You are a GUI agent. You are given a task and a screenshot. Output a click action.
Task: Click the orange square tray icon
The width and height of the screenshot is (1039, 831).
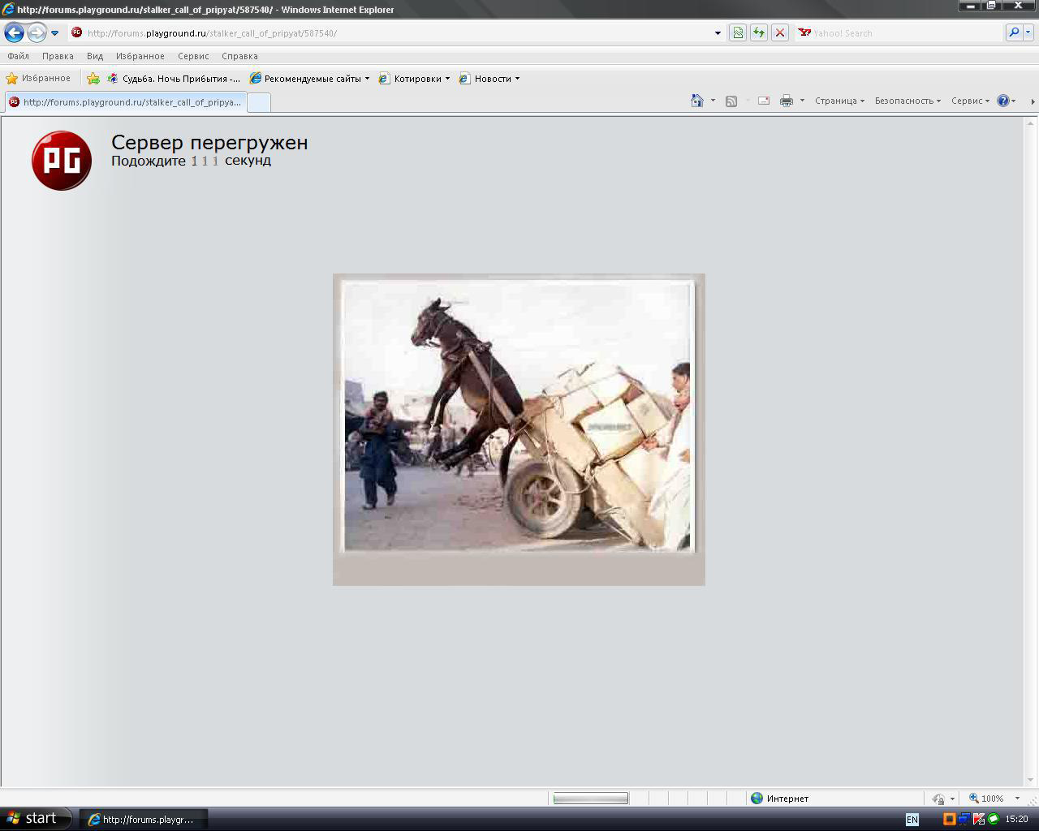point(949,820)
